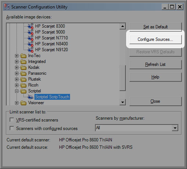This screenshot has width=187, height=169.
Task: Open the Scanners by manufacturer dropdown
Action: coord(136,128)
